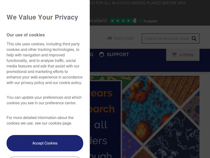The width and height of the screenshot is (210, 158).
Task: Click the Quick Order fast-forward icon
Action: click(x=110, y=38)
